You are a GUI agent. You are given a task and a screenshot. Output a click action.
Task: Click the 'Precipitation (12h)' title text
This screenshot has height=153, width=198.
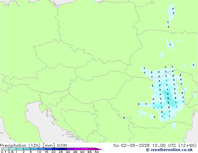tap(20, 146)
